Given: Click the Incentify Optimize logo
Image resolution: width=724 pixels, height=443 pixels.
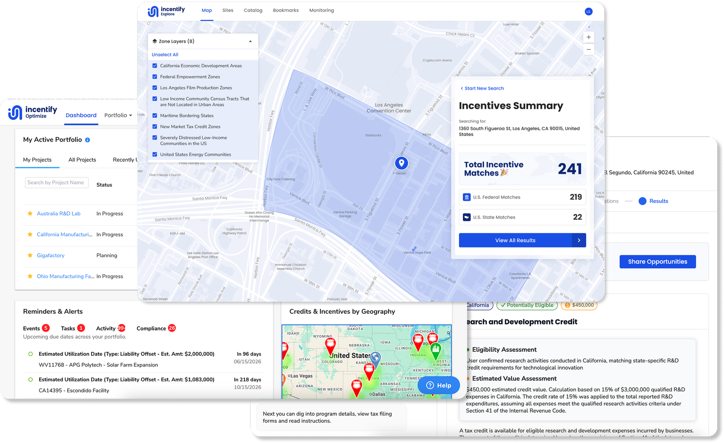Looking at the screenshot, I should (32, 112).
